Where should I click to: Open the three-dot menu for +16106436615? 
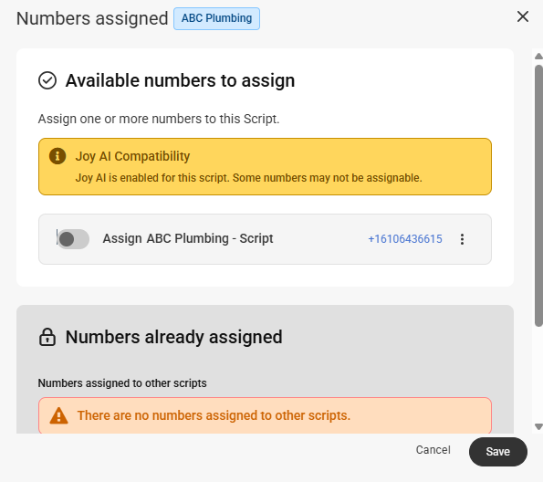tap(462, 239)
